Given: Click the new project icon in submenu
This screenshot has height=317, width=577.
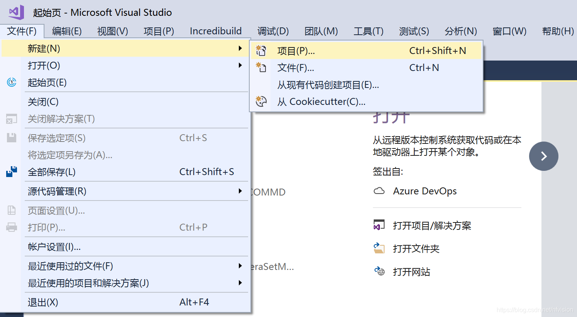Looking at the screenshot, I should coord(261,51).
